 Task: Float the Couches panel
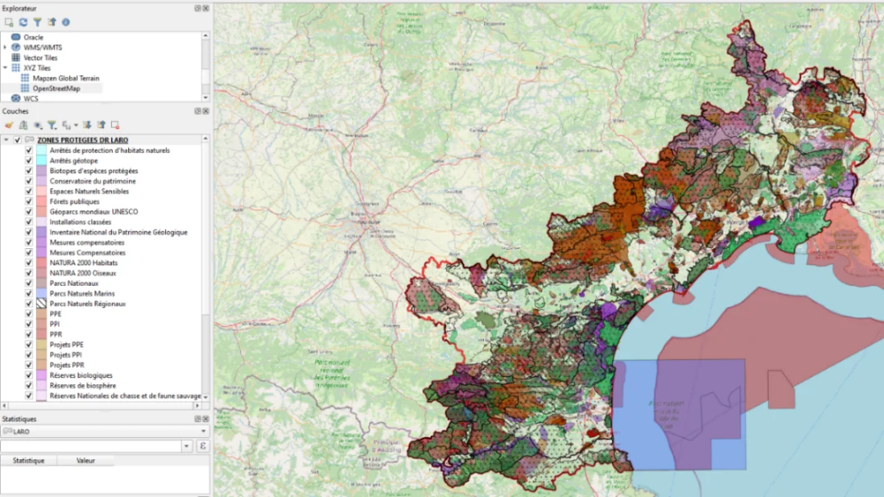click(x=198, y=112)
